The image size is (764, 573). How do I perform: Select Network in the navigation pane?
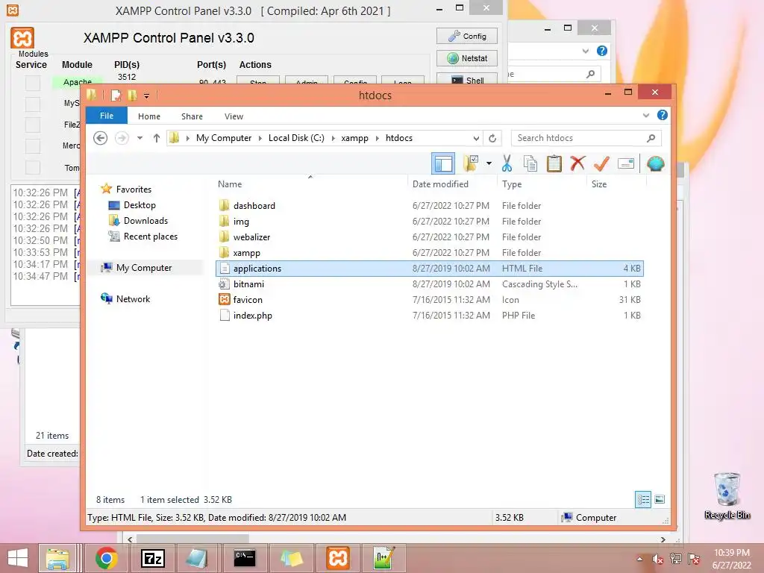point(133,298)
